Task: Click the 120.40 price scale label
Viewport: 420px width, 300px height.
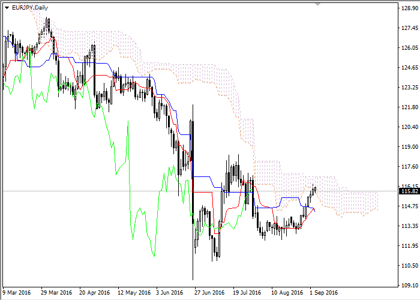Action: (x=410, y=127)
